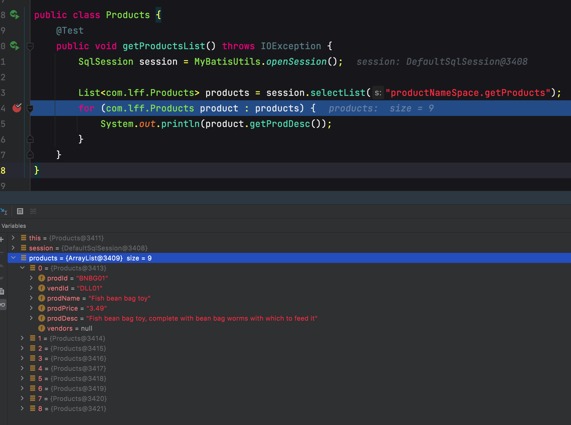The width and height of the screenshot is (571, 425).
Task: Select the '6 = {Products@3419}' row
Action: pyautogui.click(x=289, y=388)
